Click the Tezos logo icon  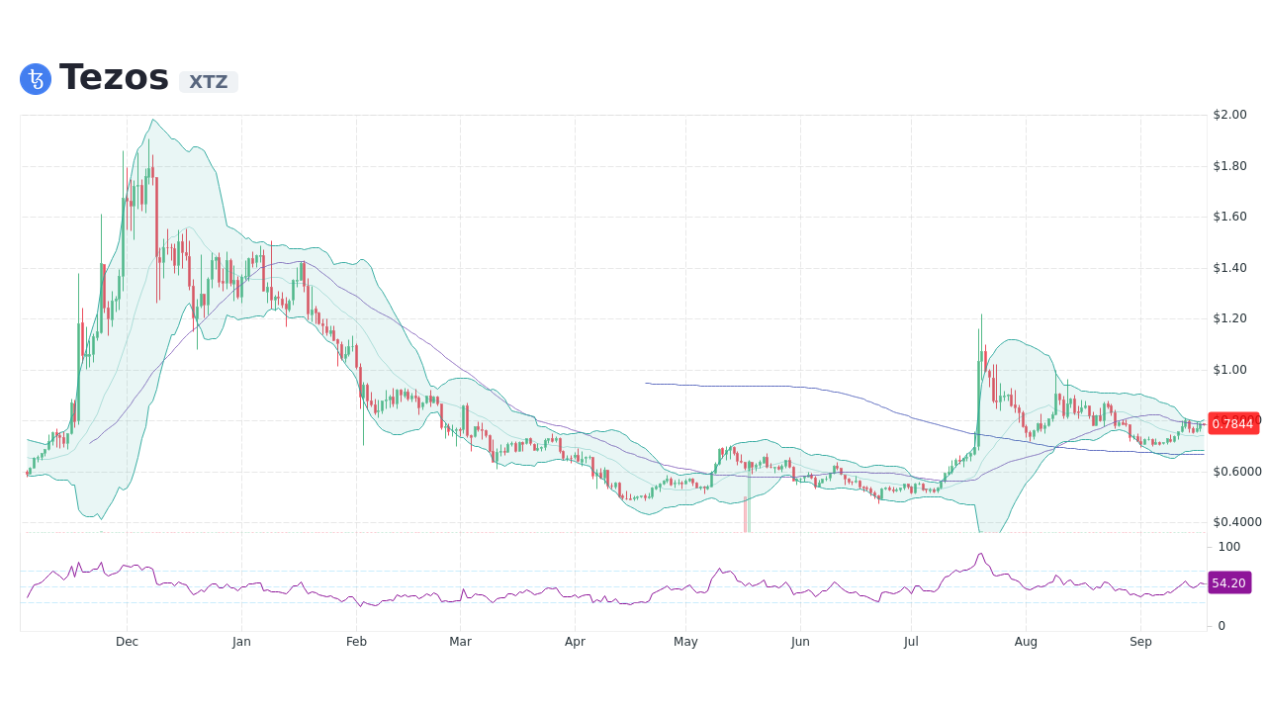pos(35,79)
